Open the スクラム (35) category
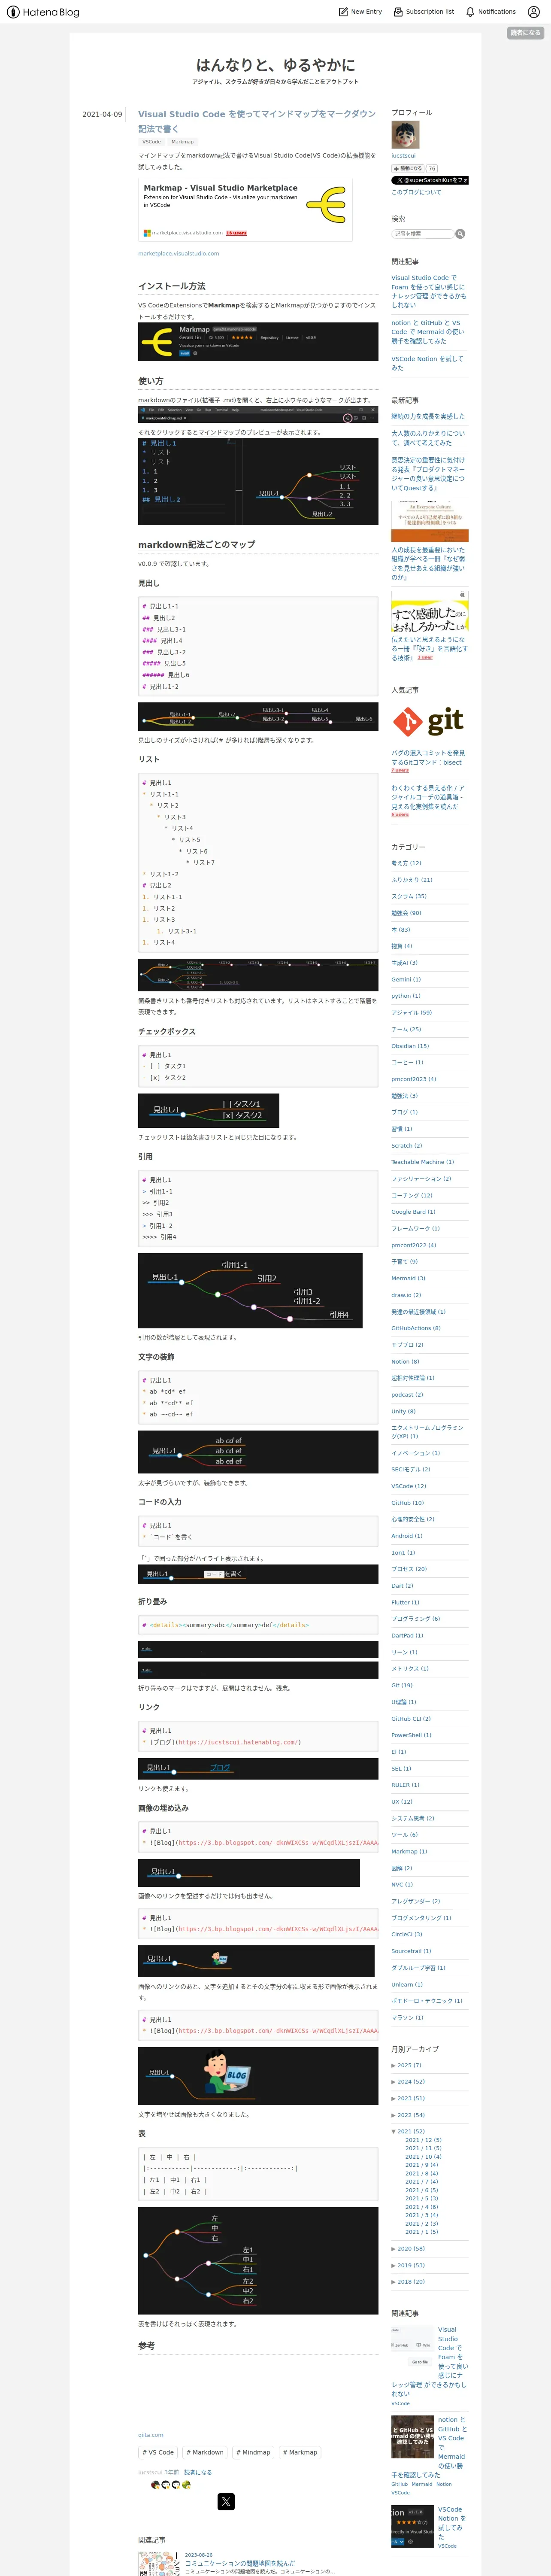The width and height of the screenshot is (551, 2576). (x=409, y=896)
